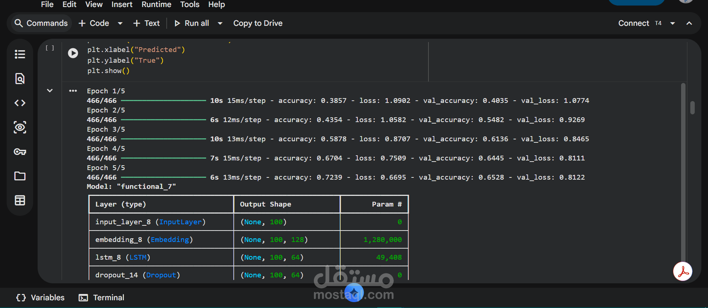708x308 pixels.
Task: Open the Insert menu
Action: click(x=122, y=4)
